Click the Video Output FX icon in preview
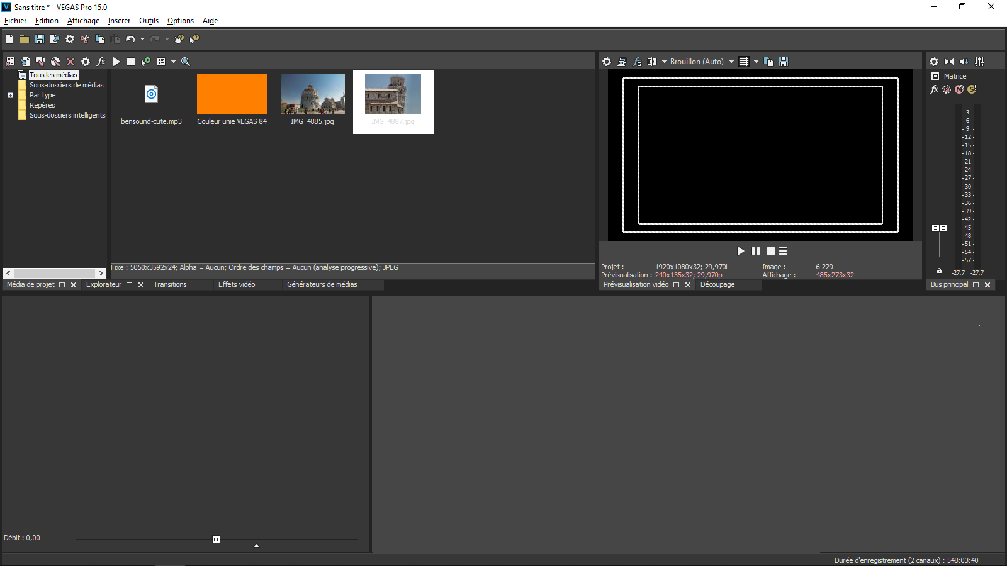The width and height of the screenshot is (1007, 566). tap(637, 62)
